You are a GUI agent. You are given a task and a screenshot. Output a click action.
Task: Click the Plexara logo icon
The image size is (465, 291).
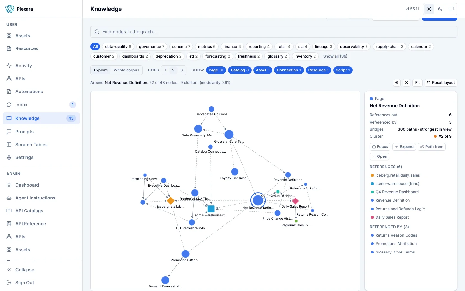coord(10,9)
